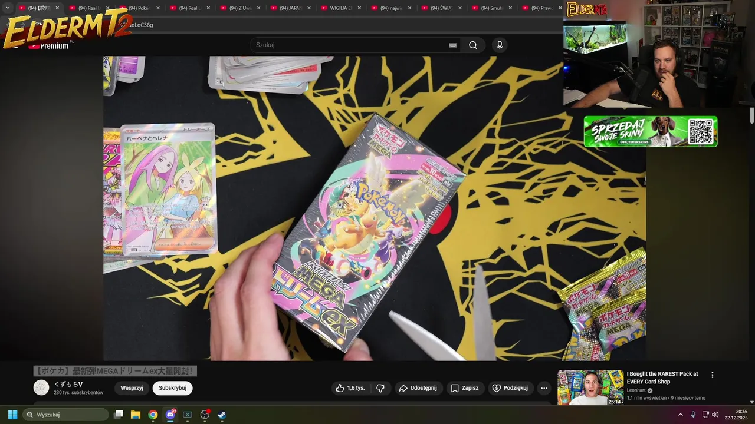Open File Explorer from the taskbar
This screenshot has height=424, width=755.
(x=136, y=415)
